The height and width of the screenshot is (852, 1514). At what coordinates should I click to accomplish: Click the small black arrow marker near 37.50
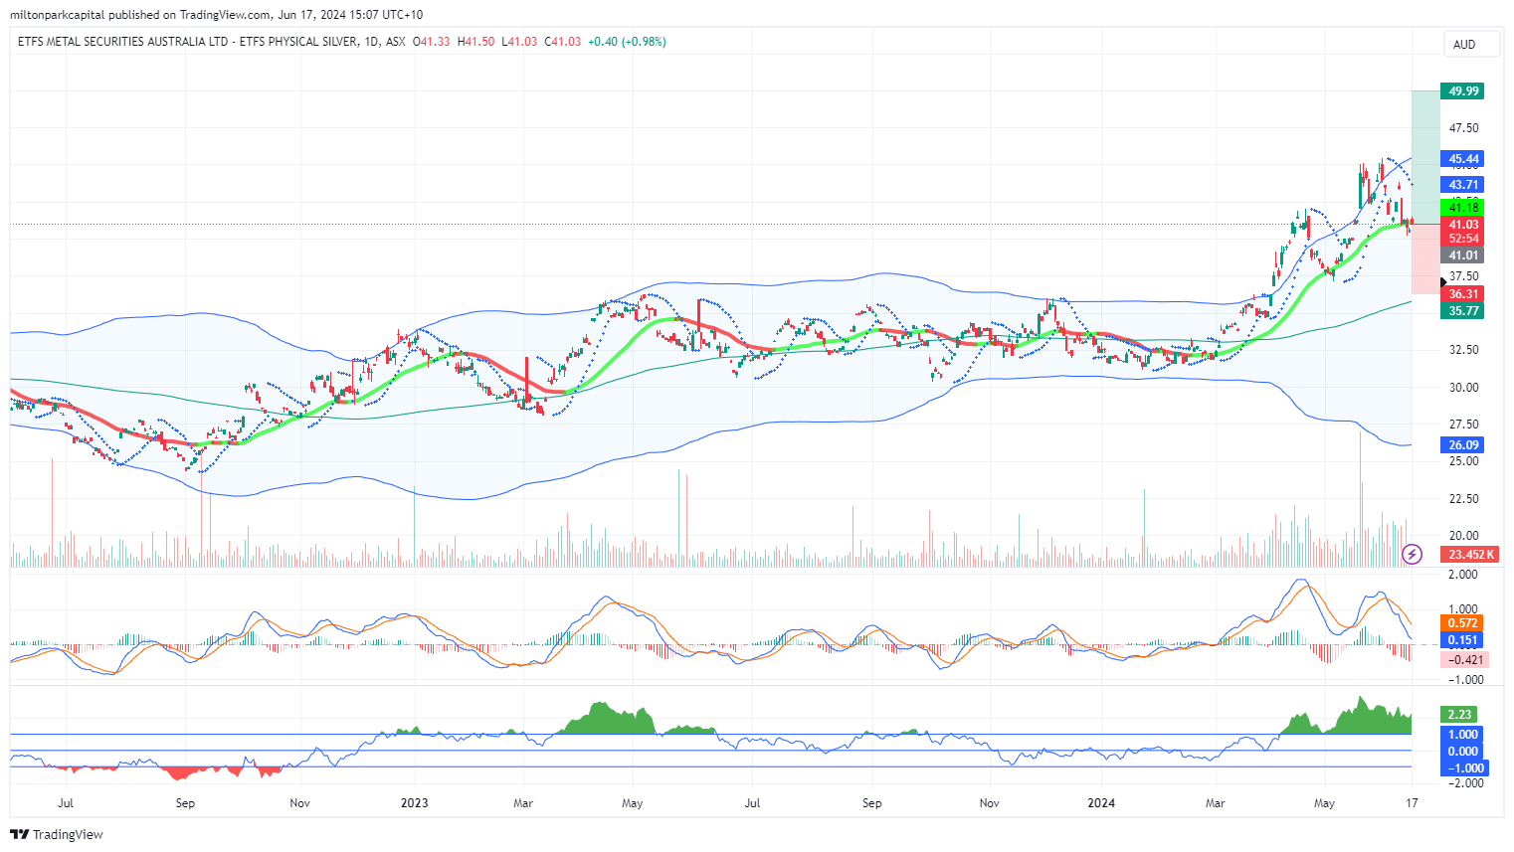click(1443, 283)
